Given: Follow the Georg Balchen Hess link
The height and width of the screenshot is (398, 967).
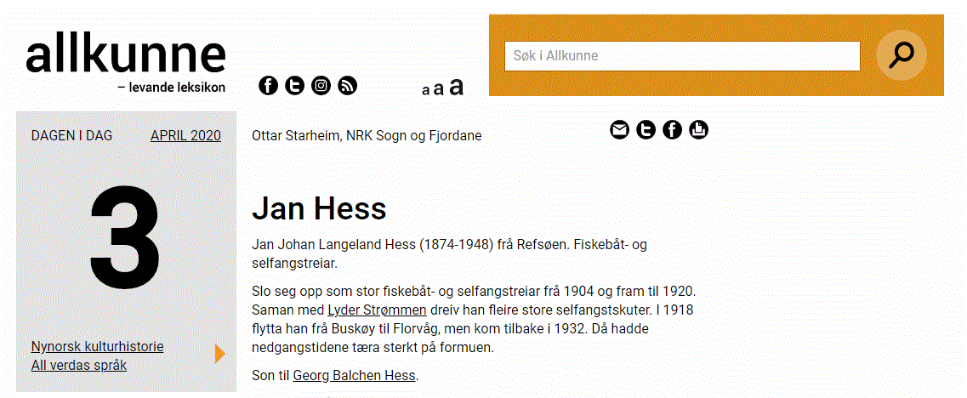Looking at the screenshot, I should click(x=354, y=374).
